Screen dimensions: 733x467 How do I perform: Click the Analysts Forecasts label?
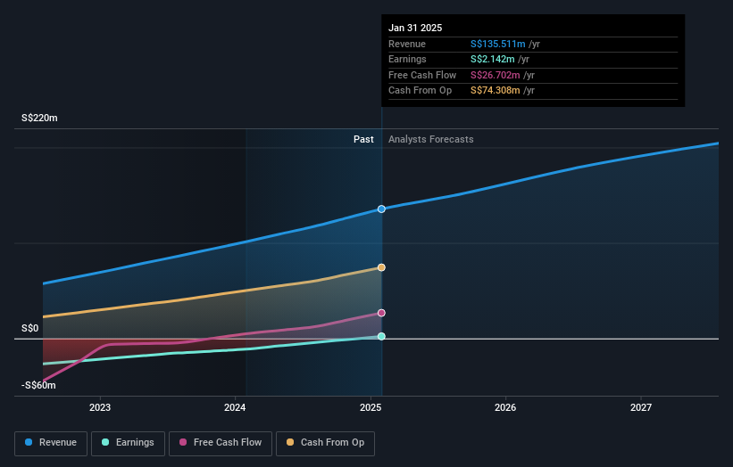coord(431,140)
